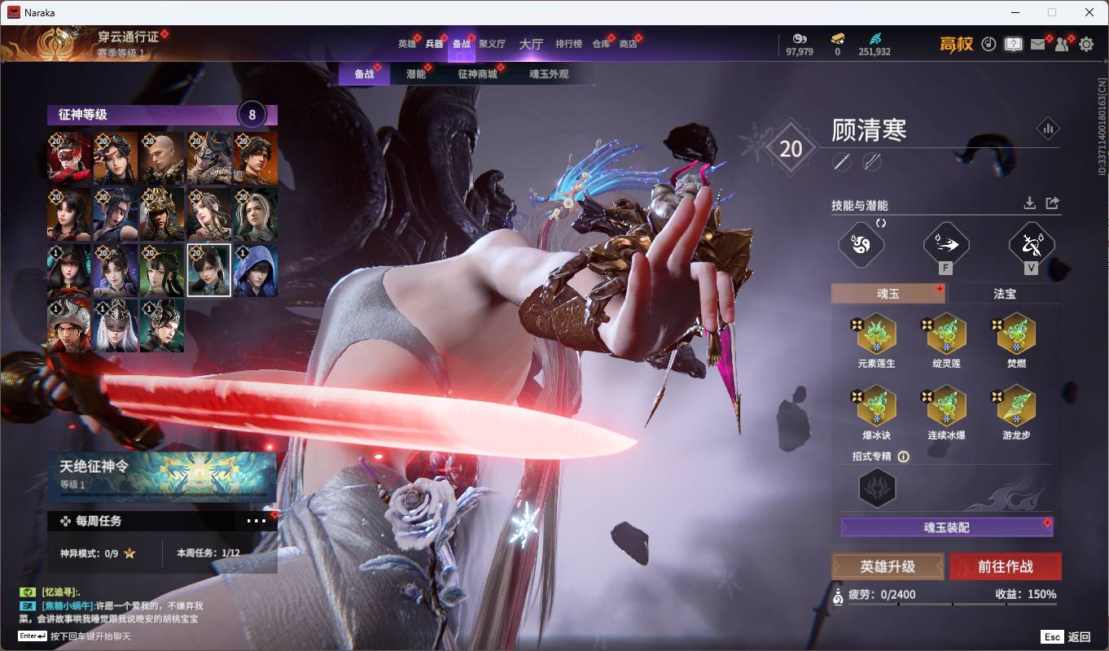Switch to the 魂玉外观 sub-tab
The height and width of the screenshot is (651, 1109).
point(549,74)
